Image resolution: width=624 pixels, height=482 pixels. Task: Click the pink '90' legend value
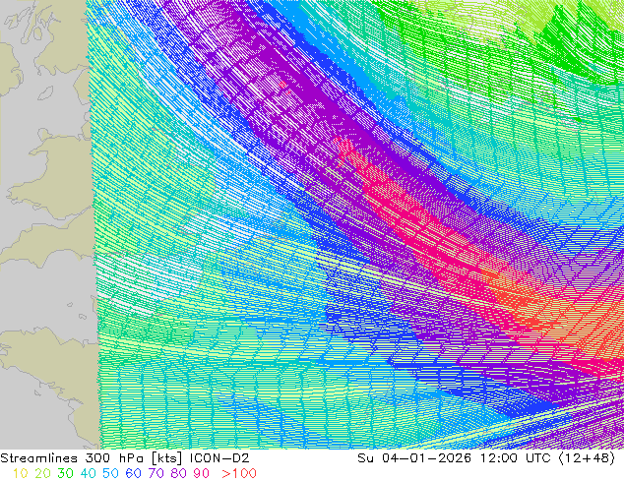[202, 474]
